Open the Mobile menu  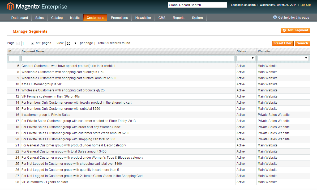(x=75, y=18)
